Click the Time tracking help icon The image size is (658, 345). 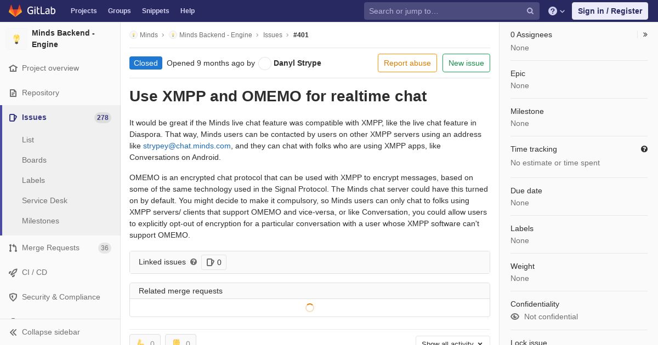tap(644, 149)
